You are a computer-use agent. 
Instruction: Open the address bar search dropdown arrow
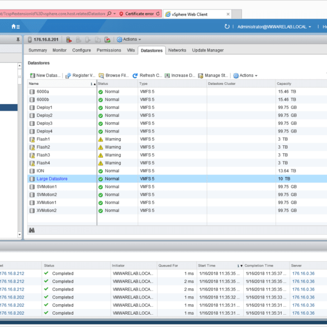(x=115, y=14)
